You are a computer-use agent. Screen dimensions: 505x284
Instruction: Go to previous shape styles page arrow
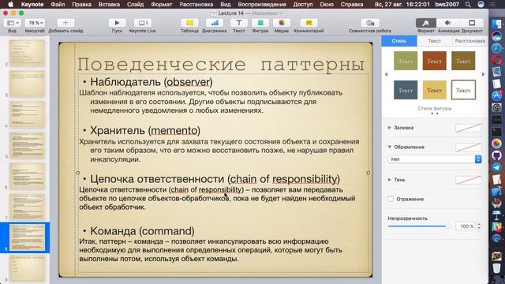click(386, 74)
